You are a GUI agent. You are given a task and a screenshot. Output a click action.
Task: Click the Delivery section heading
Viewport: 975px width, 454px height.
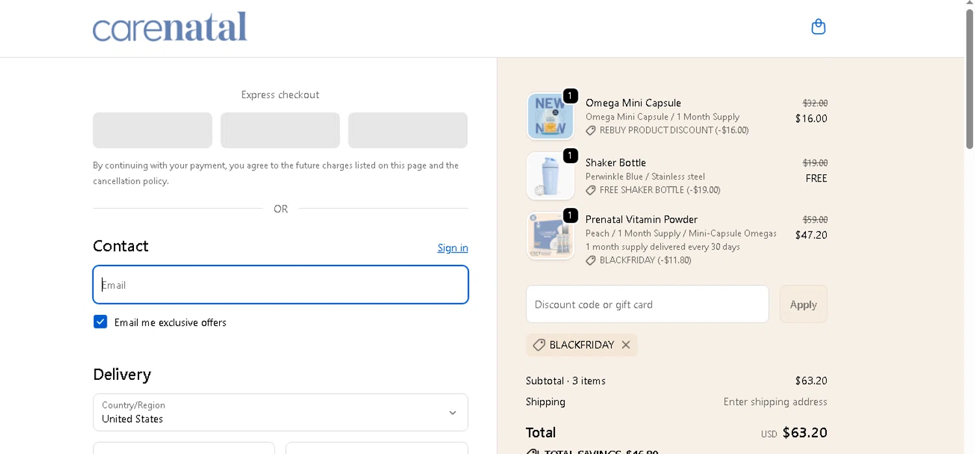click(x=122, y=375)
